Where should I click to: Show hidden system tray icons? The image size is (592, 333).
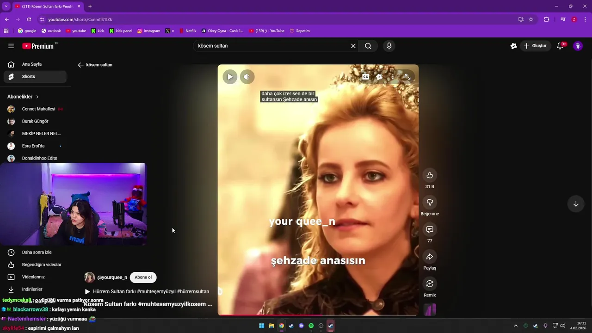pos(516,326)
